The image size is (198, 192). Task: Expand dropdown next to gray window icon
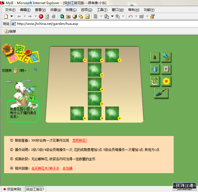pyautogui.click(x=147, y=16)
